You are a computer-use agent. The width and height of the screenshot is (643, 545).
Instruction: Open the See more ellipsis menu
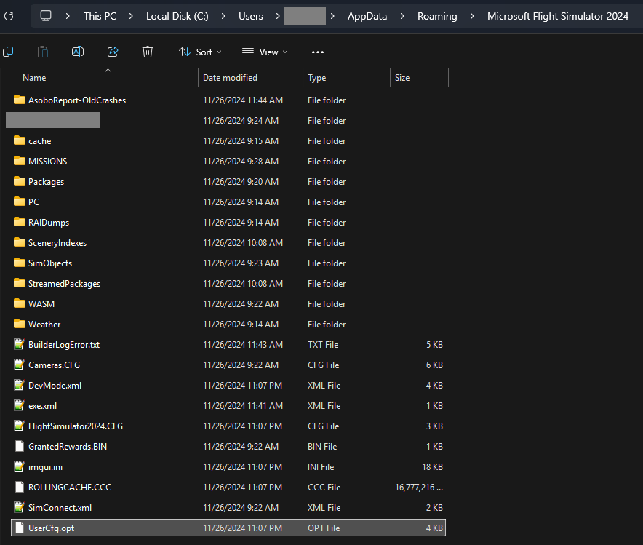pos(318,52)
